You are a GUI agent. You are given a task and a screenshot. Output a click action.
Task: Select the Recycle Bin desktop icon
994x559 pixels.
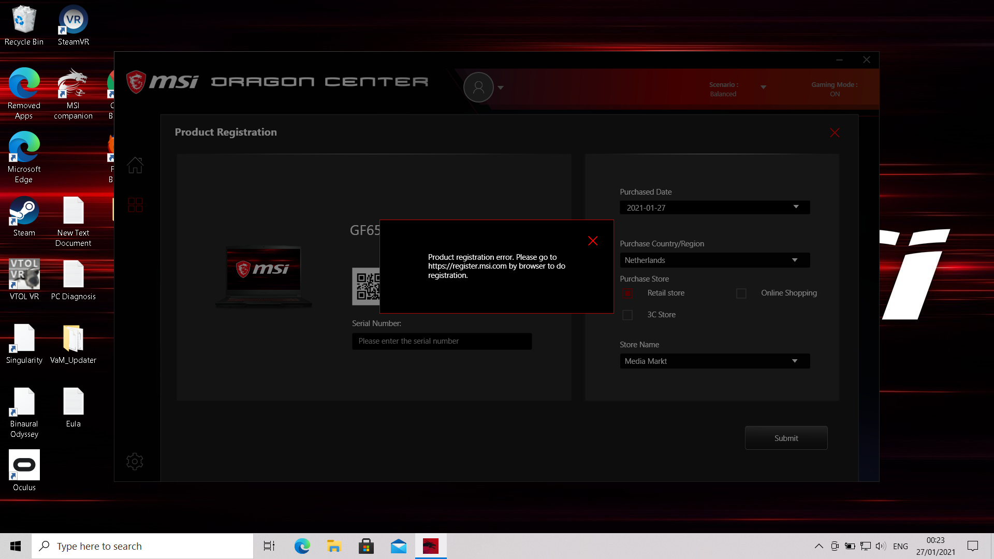[x=24, y=26]
